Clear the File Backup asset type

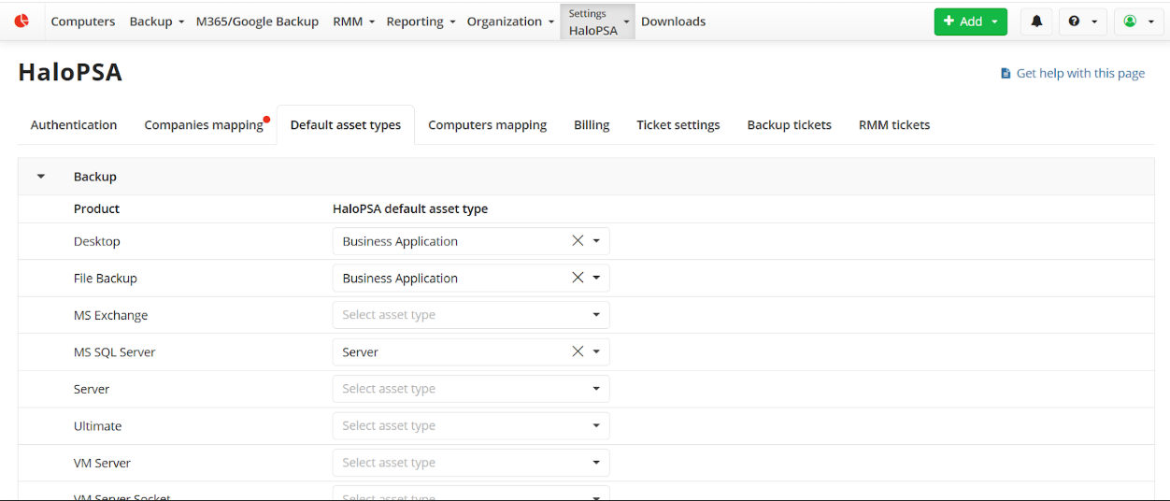578,278
